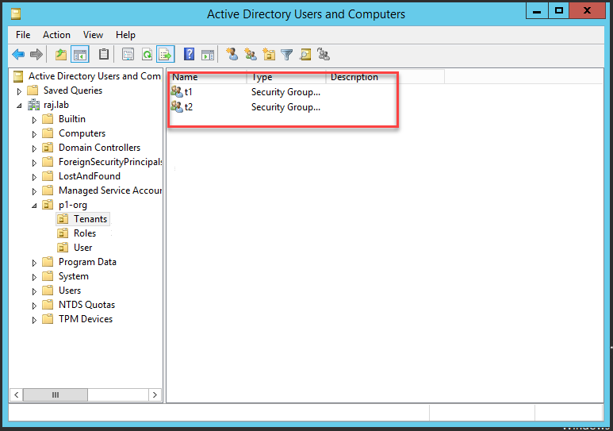Expand the TPM Devices container
613x431 pixels.
(x=34, y=320)
